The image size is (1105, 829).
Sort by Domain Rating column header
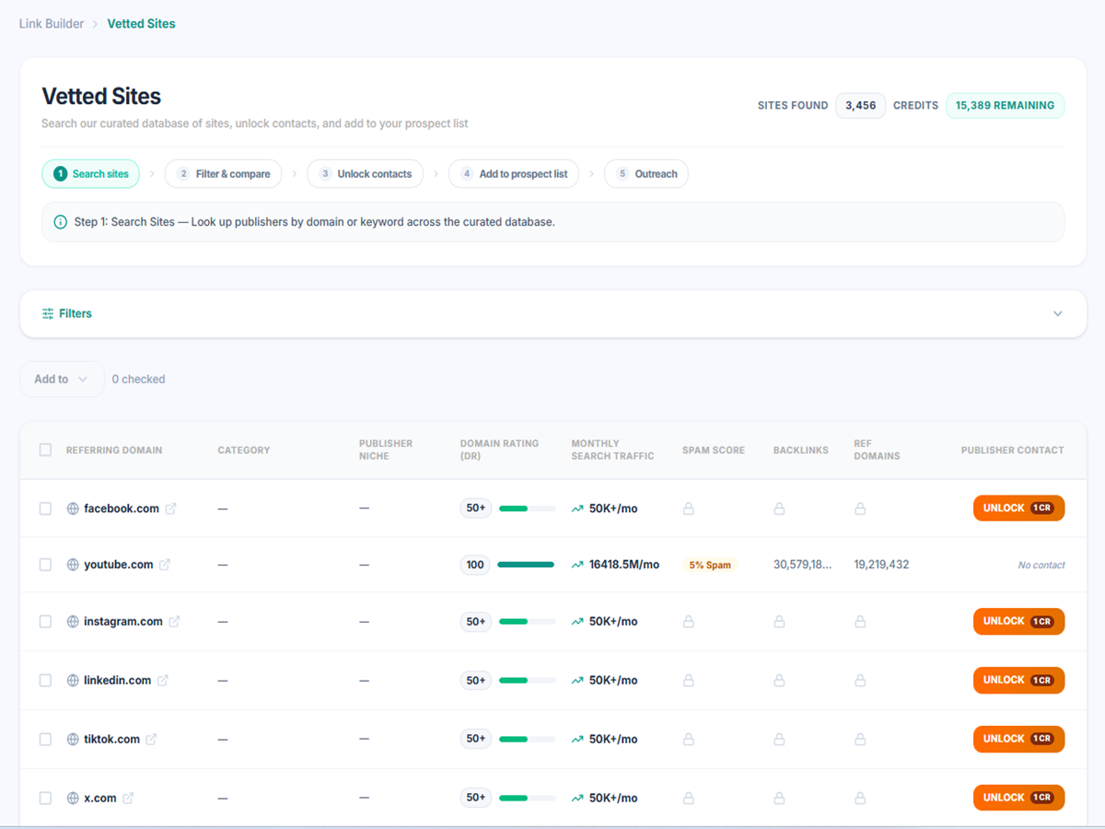499,450
